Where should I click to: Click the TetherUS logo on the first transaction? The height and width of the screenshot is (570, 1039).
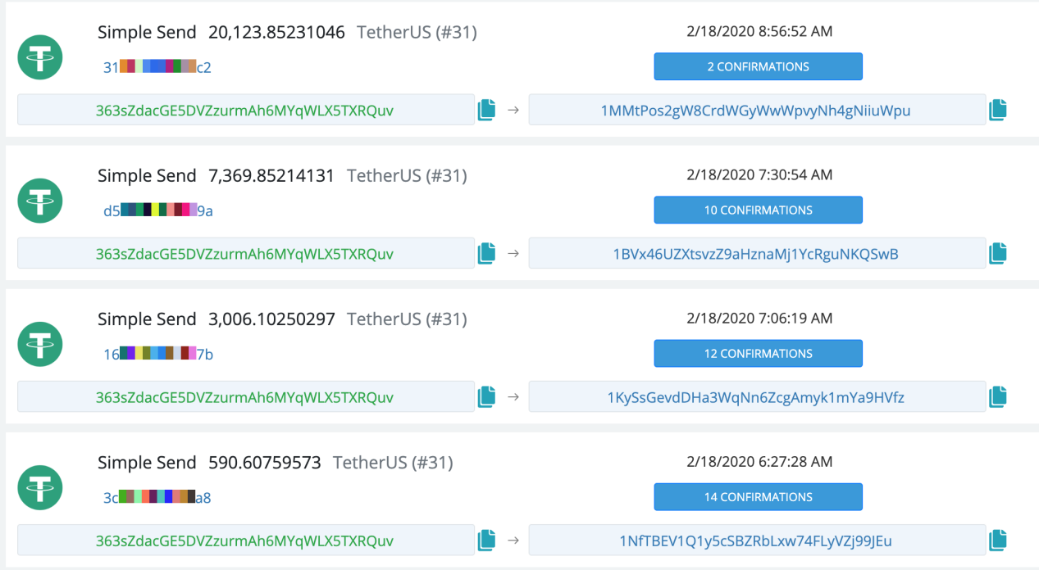click(39, 57)
